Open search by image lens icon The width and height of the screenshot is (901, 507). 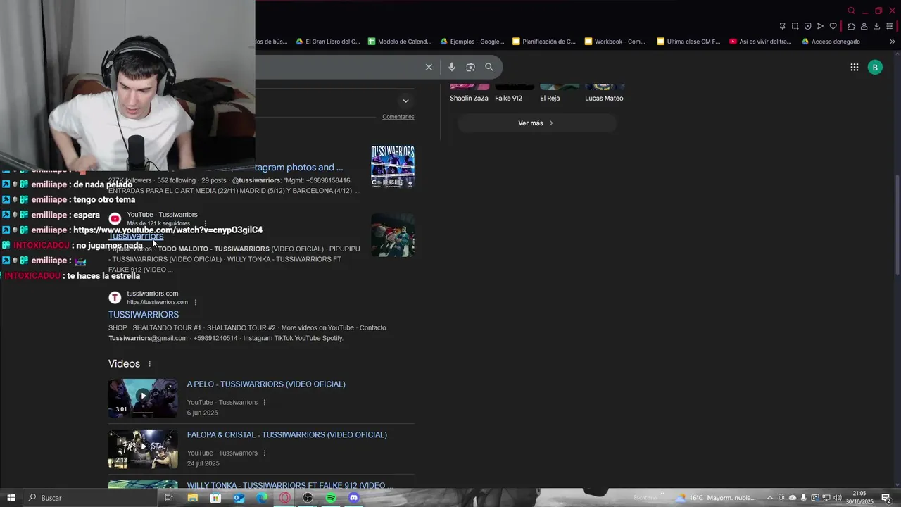[x=470, y=67]
